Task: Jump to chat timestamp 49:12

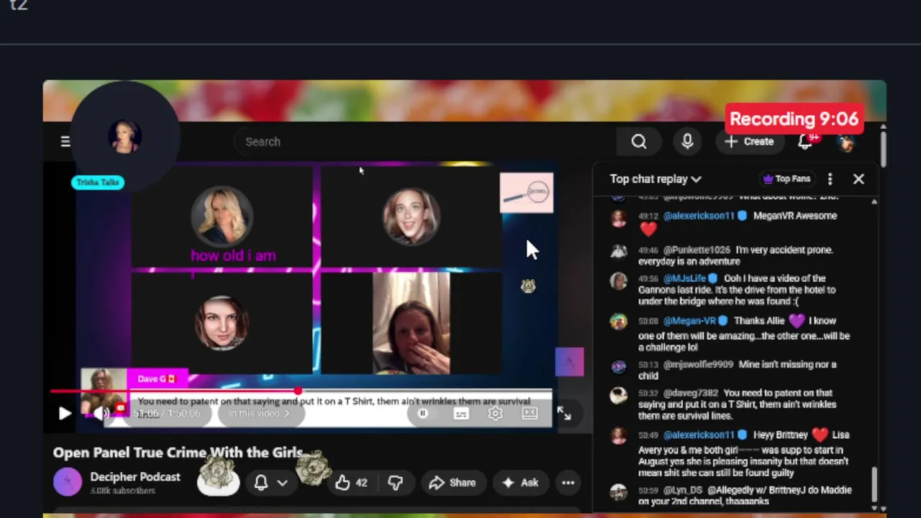Action: coord(648,216)
